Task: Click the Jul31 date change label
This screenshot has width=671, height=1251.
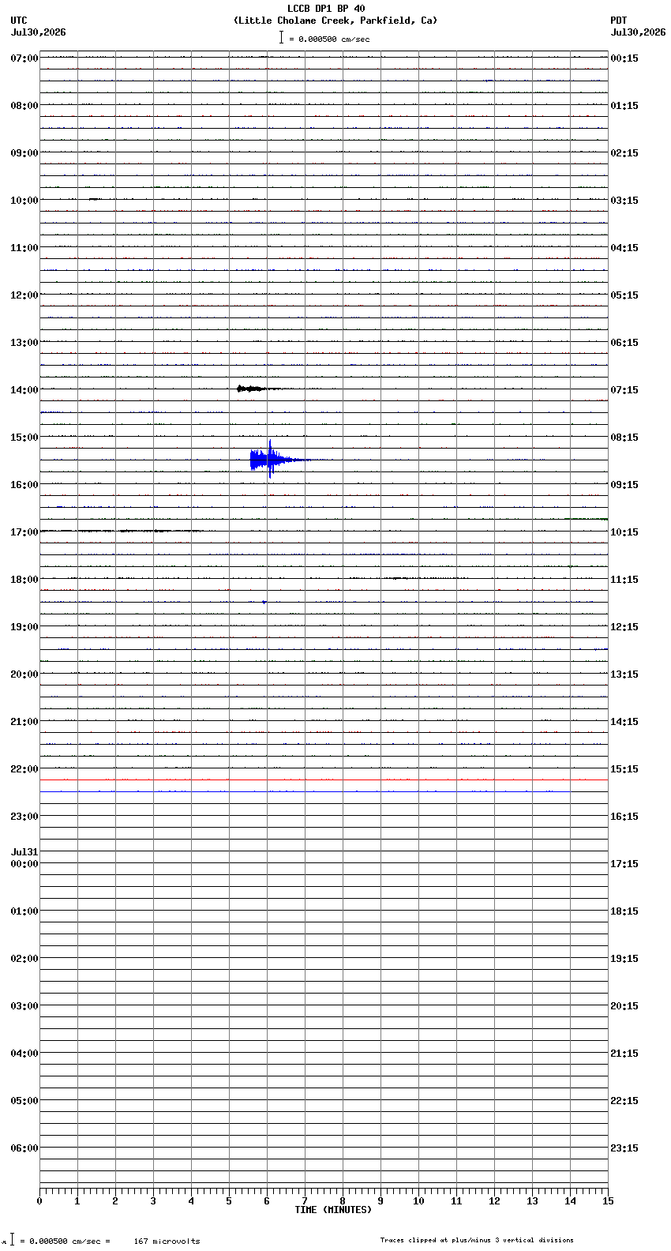Action: pos(24,852)
